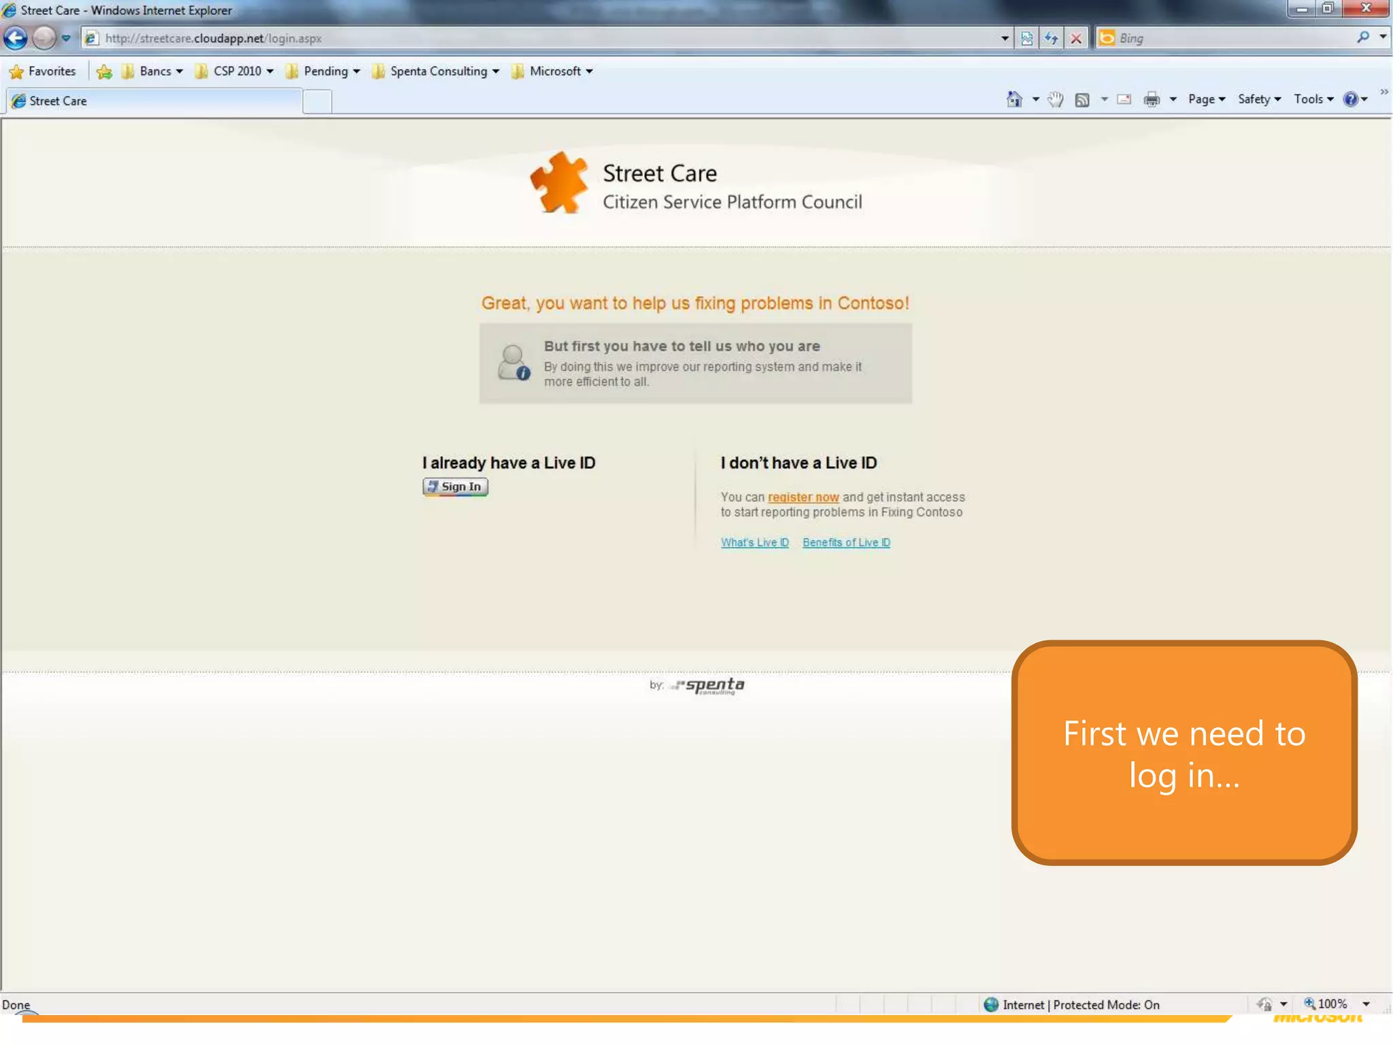Open the Page menu

click(x=1207, y=99)
